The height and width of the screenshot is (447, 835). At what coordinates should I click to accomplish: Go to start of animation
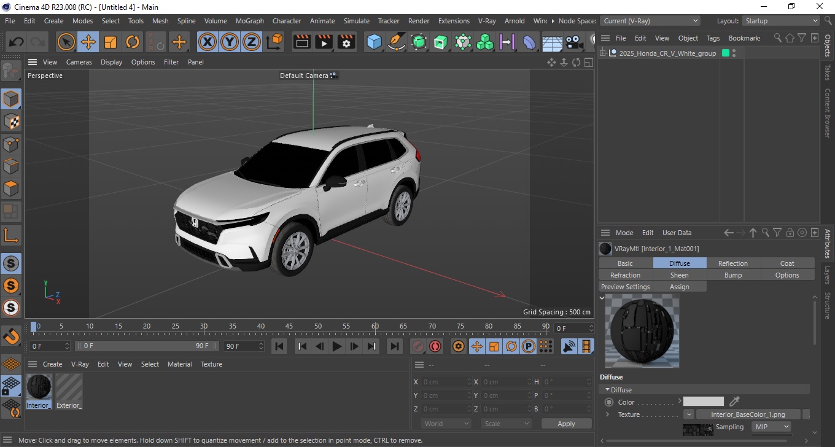[279, 346]
